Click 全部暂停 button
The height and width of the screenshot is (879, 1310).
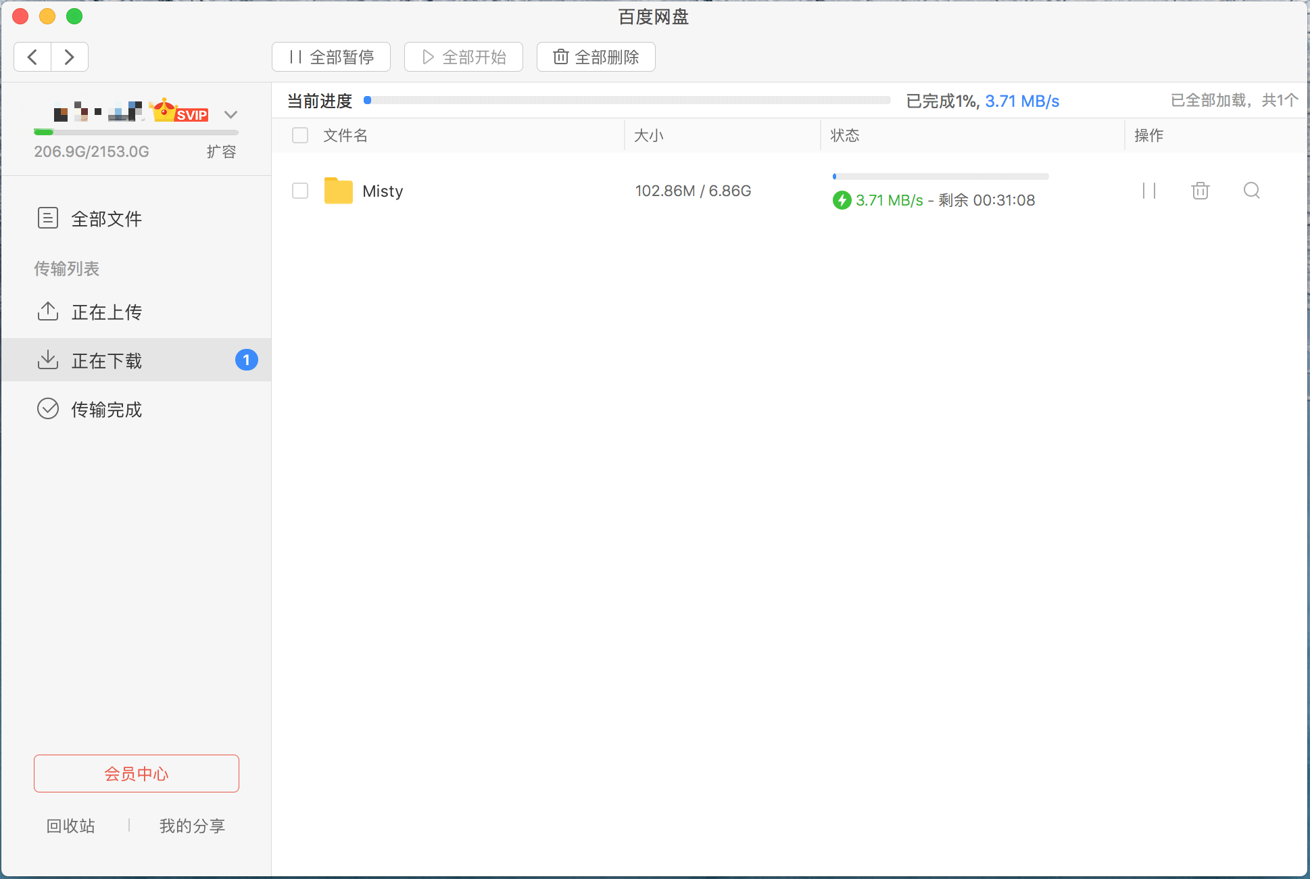331,57
